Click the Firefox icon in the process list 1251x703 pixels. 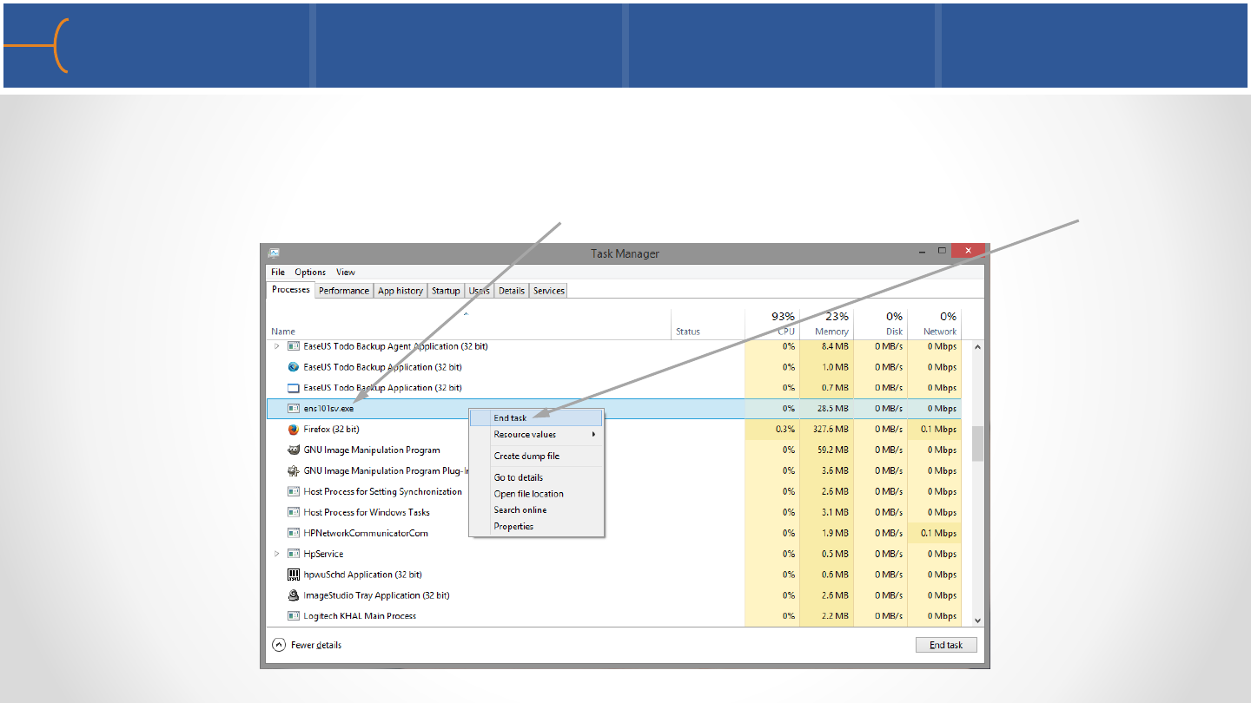(294, 430)
